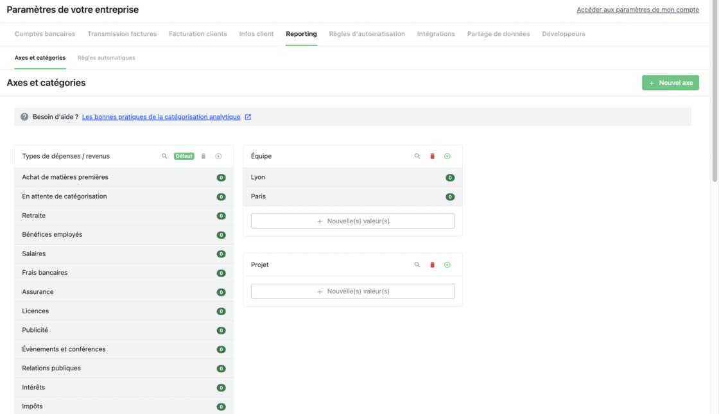Open the Comptes bancaires tab
This screenshot has height=414, width=719.
point(45,34)
